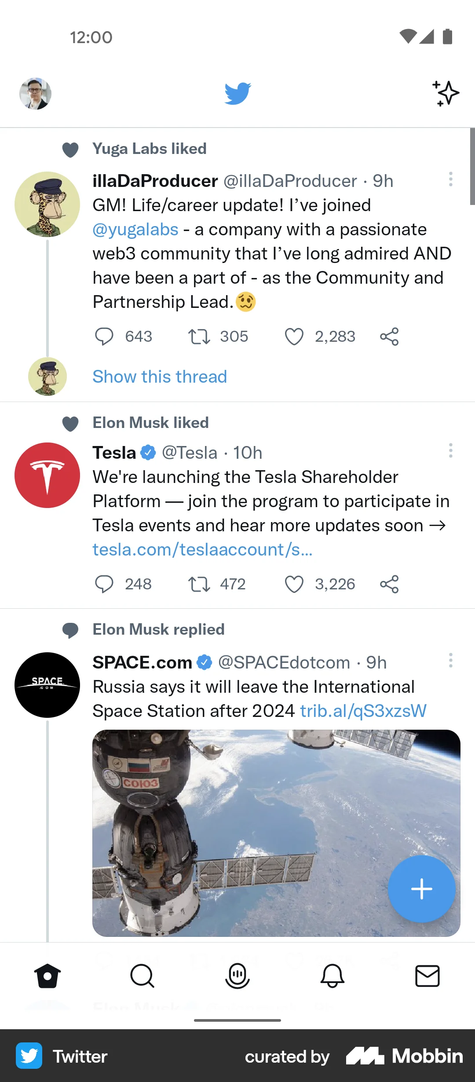
Task: Open more options on illaDaProducer's tweet
Action: point(450,179)
